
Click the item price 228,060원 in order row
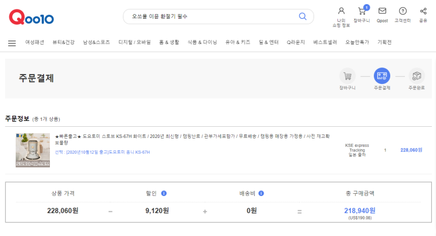(x=411, y=150)
